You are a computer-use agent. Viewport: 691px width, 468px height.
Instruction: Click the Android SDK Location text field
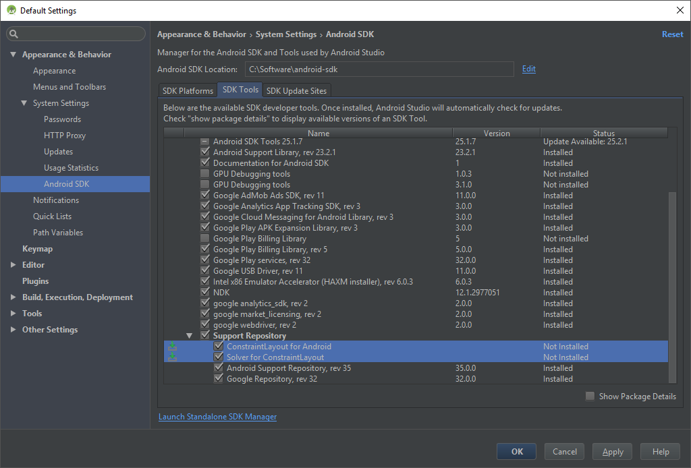(x=379, y=69)
